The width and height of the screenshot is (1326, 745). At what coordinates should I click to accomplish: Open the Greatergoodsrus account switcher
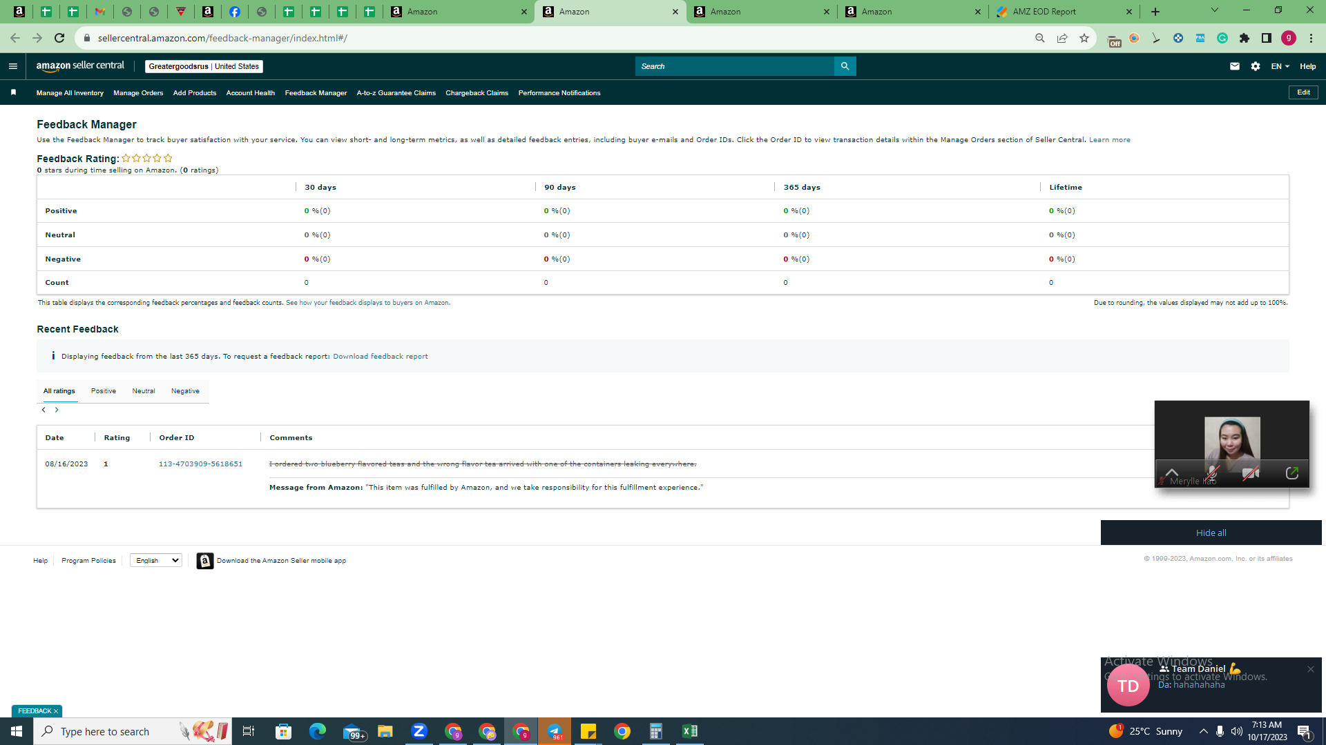(x=204, y=66)
